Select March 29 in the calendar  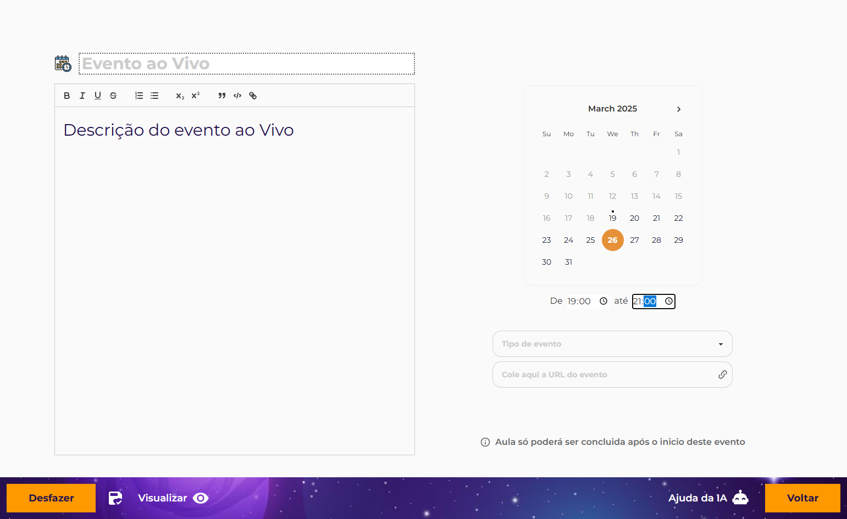click(678, 240)
